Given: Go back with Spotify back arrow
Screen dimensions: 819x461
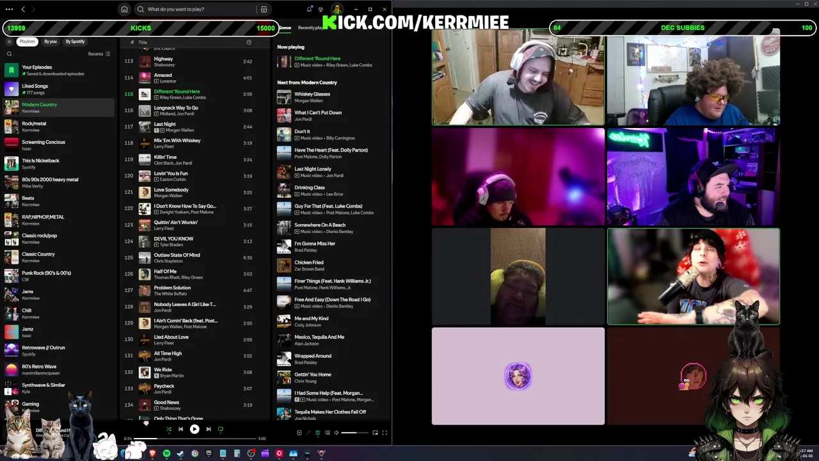Looking at the screenshot, I should click(x=23, y=10).
